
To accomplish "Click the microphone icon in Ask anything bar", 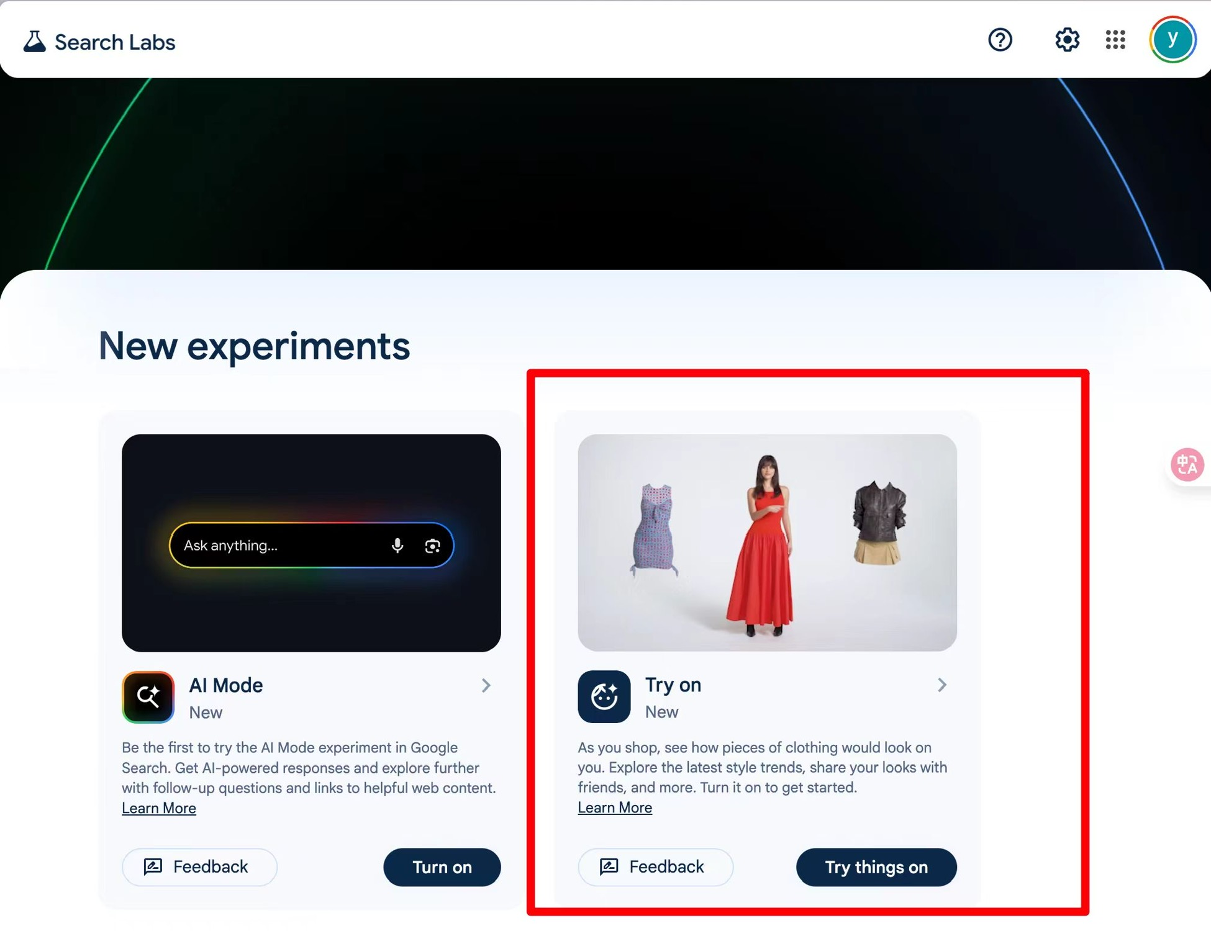I will click(x=397, y=545).
